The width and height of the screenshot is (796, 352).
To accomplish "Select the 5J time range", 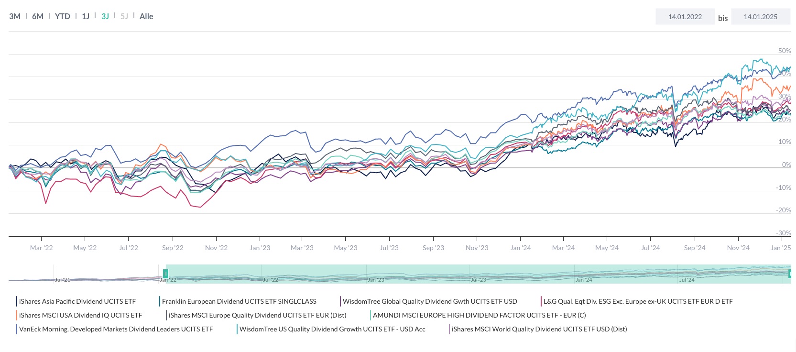I will coord(124,16).
